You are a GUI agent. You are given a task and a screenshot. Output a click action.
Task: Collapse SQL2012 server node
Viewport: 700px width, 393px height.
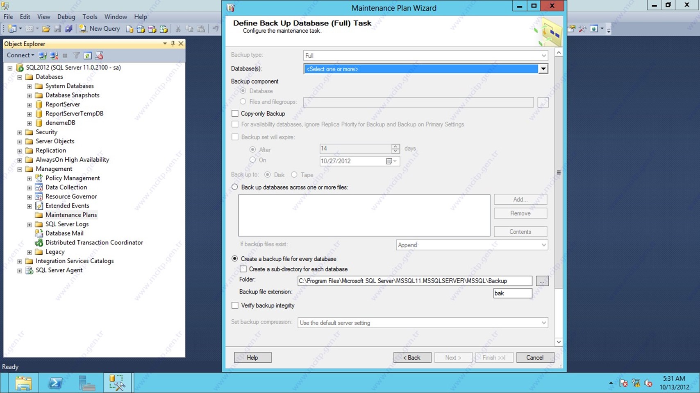point(10,68)
